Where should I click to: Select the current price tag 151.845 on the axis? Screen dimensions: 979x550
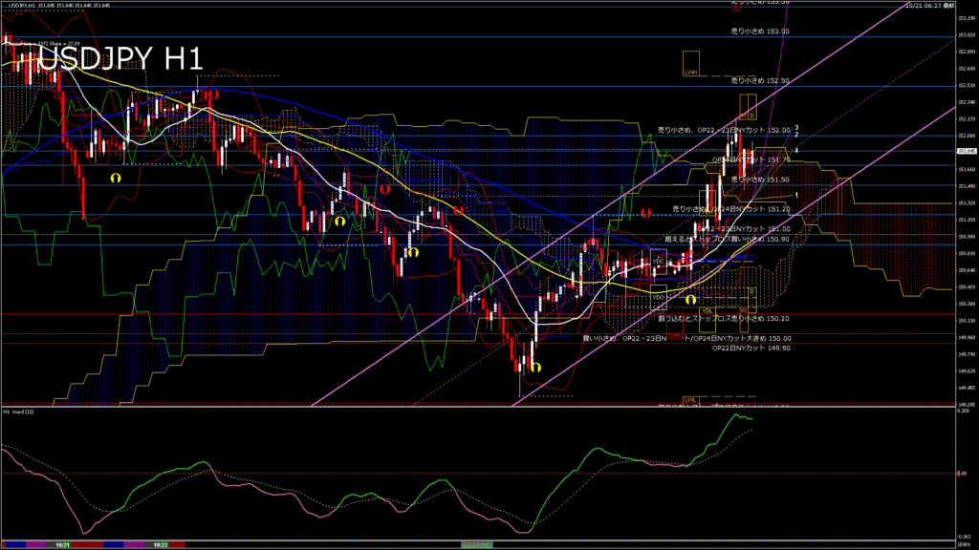point(966,151)
